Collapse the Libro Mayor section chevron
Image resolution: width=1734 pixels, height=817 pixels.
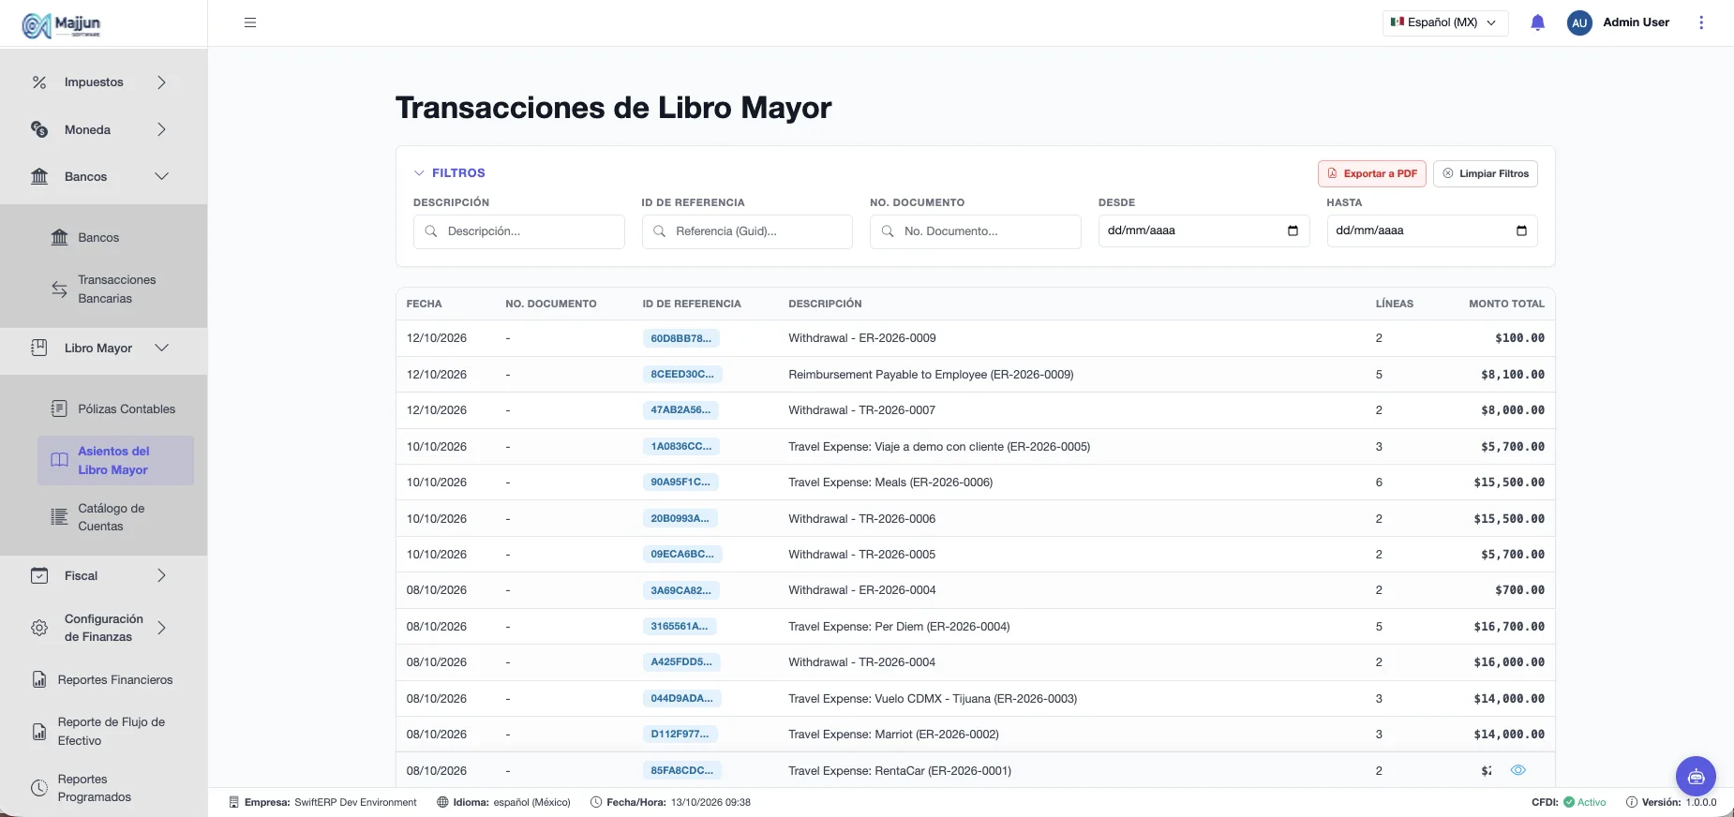(x=161, y=348)
